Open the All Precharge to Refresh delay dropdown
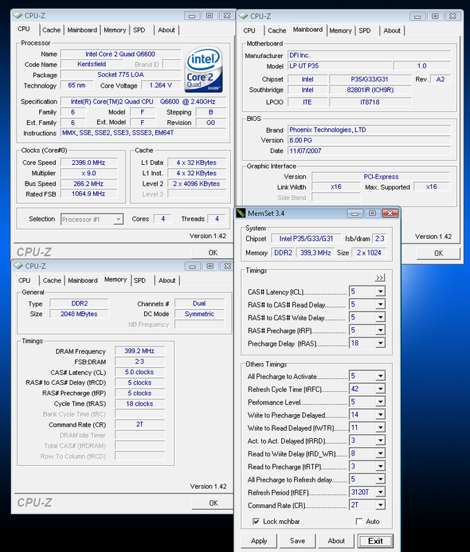Viewport: 470px width, 552px height. point(380,480)
